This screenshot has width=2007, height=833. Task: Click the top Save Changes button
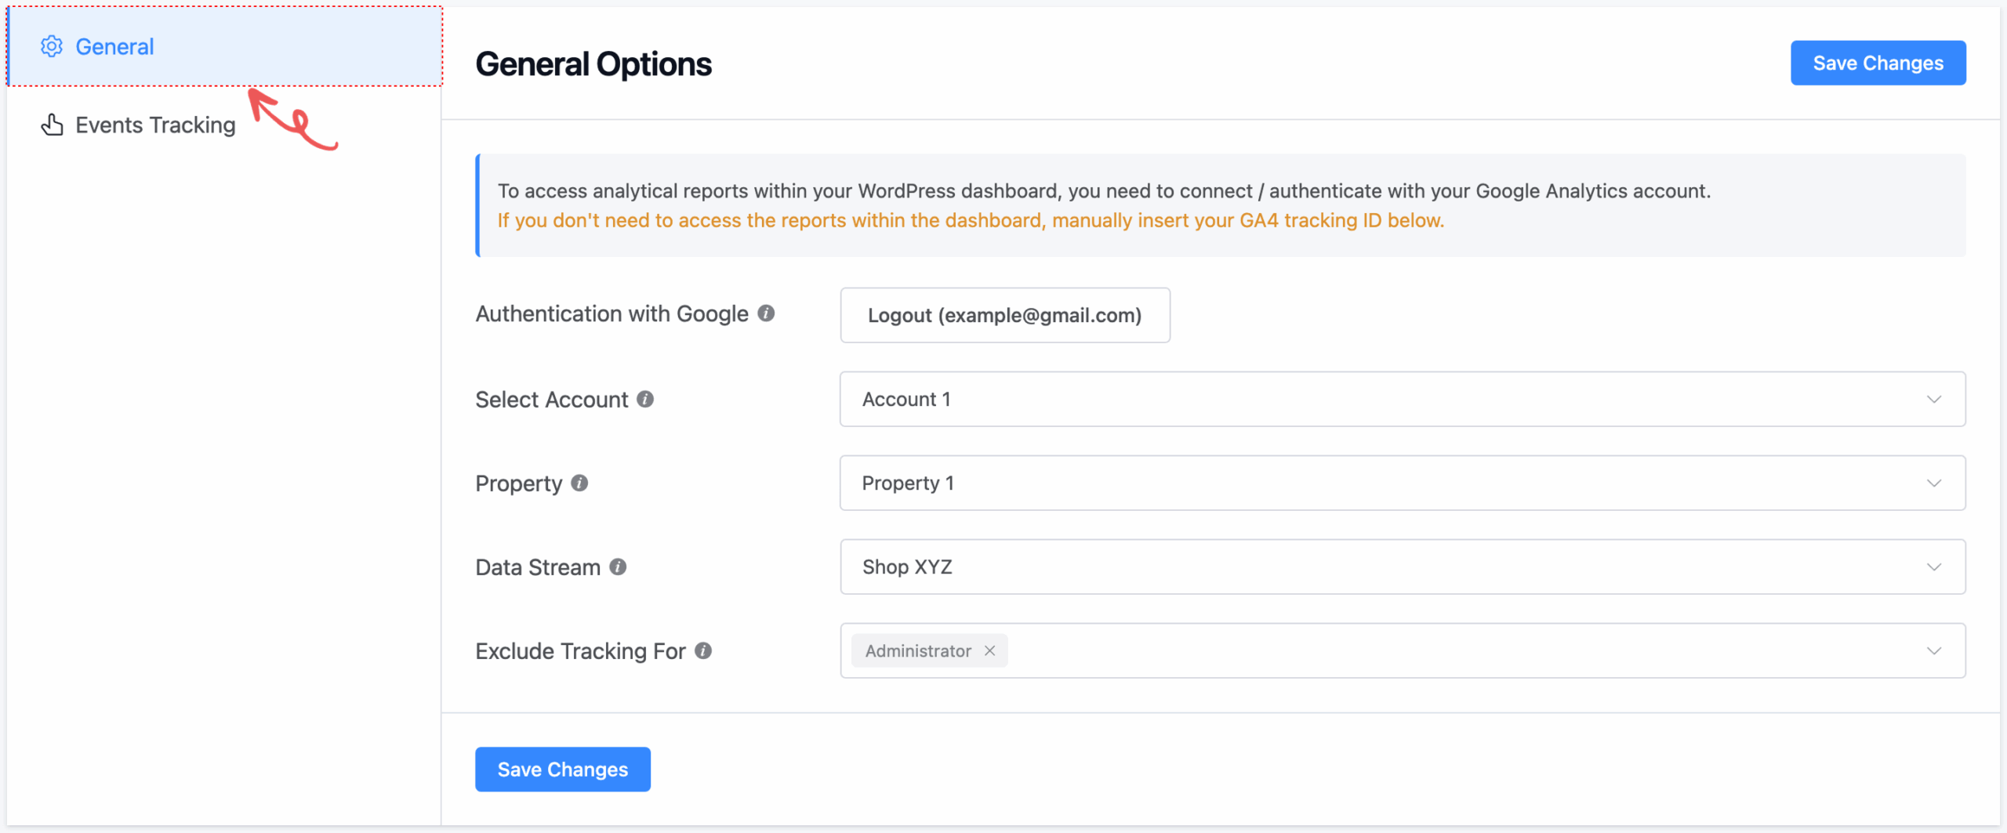(x=1878, y=63)
